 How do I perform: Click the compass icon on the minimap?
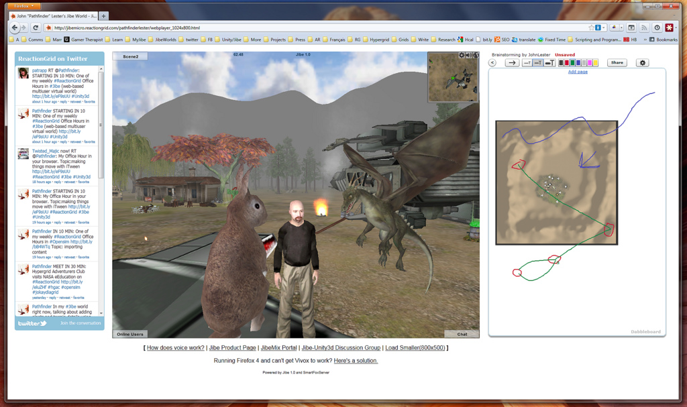coord(475,55)
